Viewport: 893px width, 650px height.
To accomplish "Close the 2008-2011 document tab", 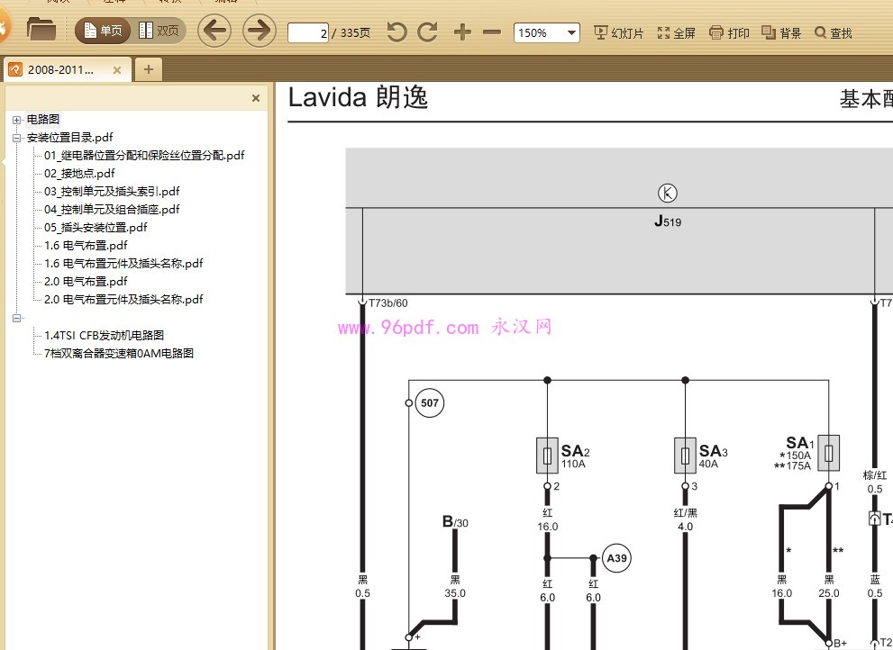I will pyautogui.click(x=117, y=70).
